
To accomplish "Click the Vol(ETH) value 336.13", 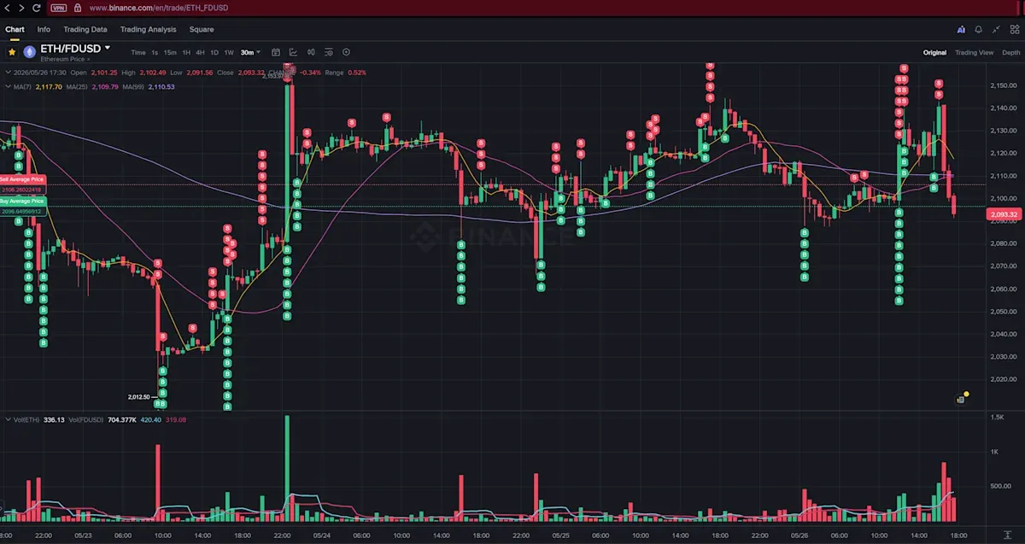I will (54, 419).
